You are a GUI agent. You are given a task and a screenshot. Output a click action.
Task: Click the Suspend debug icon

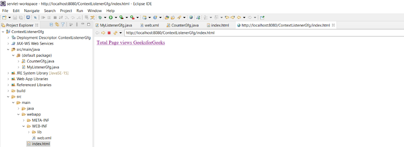point(49,17)
